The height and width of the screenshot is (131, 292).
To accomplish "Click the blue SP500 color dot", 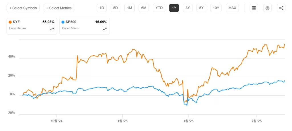I will coord(63,22).
